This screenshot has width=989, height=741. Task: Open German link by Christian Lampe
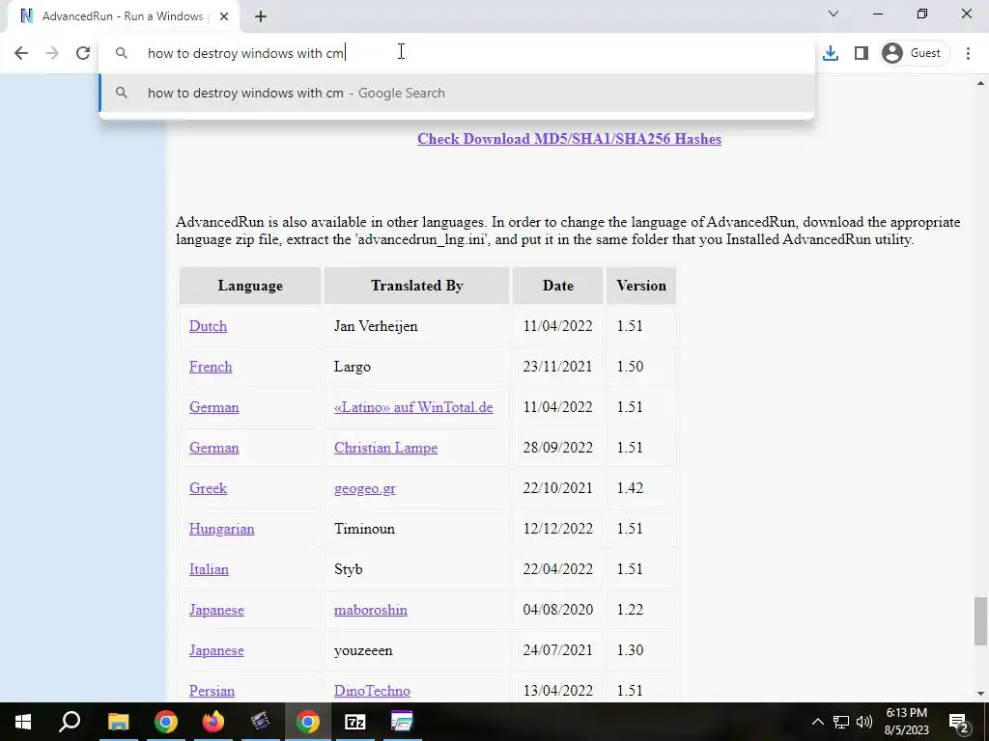[x=213, y=448]
